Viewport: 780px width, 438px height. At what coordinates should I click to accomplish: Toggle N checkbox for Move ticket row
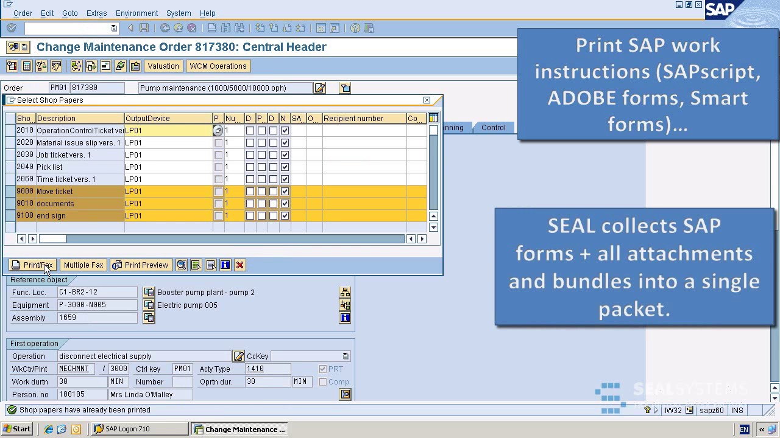coord(285,191)
